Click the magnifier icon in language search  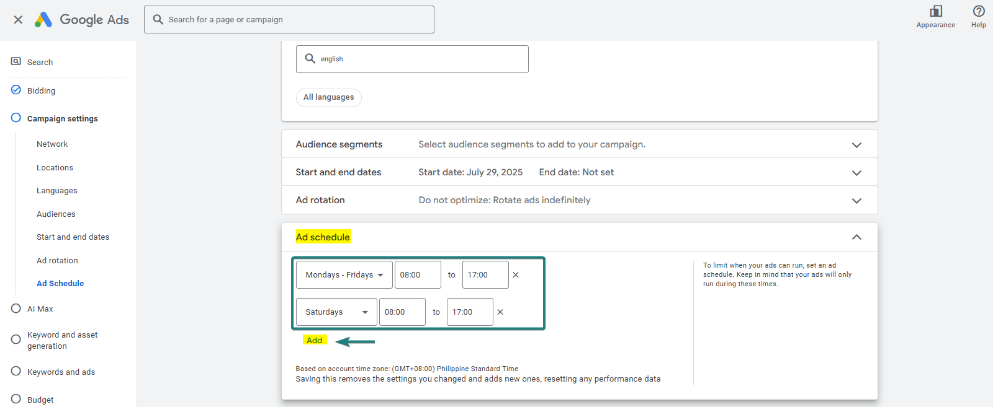point(310,59)
